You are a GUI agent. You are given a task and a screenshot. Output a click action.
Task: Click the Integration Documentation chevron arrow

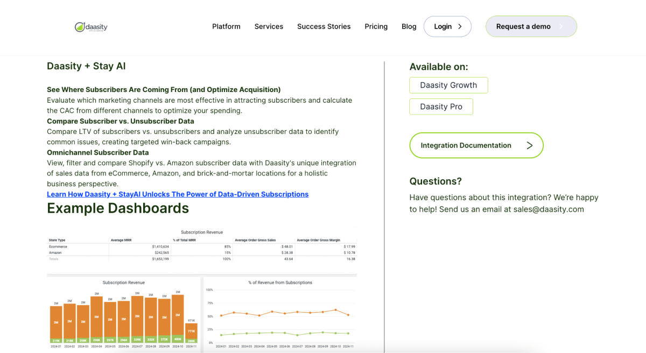529,145
